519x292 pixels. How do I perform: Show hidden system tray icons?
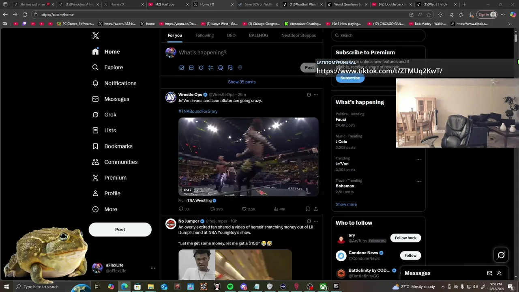tap(443, 287)
